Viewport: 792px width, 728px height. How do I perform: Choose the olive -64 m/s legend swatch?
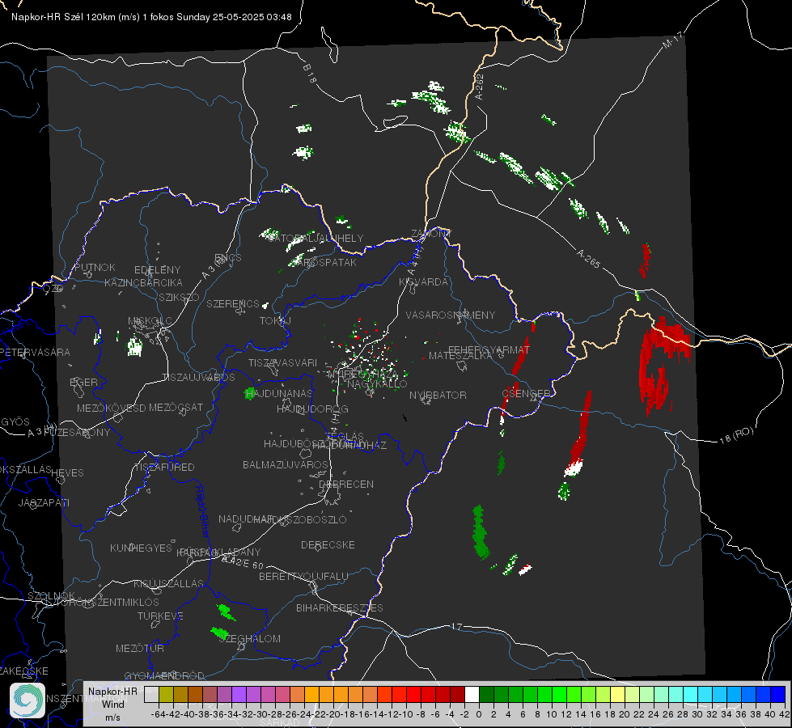point(166,694)
